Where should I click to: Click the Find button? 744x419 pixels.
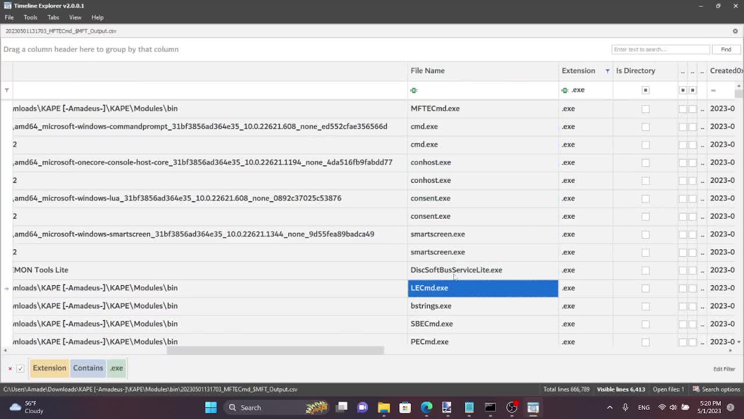(726, 49)
